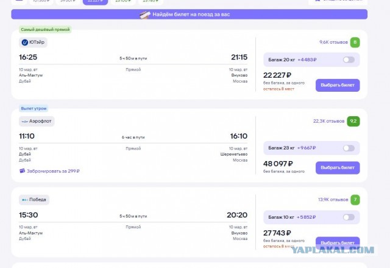
Task: Click 'Выбрать билет' for the Aeroflot 48 097 ₽ flight
Action: pos(338,168)
